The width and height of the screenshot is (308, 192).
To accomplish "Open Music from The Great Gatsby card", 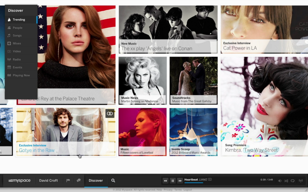I will [193, 80].
